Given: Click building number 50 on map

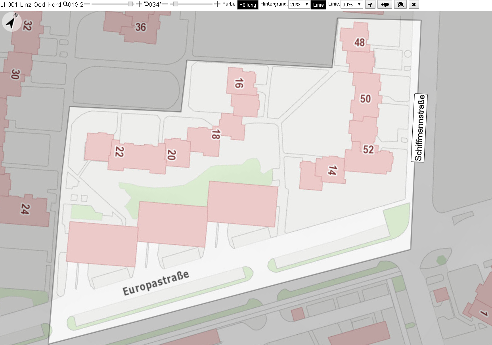Looking at the screenshot, I should tap(366, 99).
